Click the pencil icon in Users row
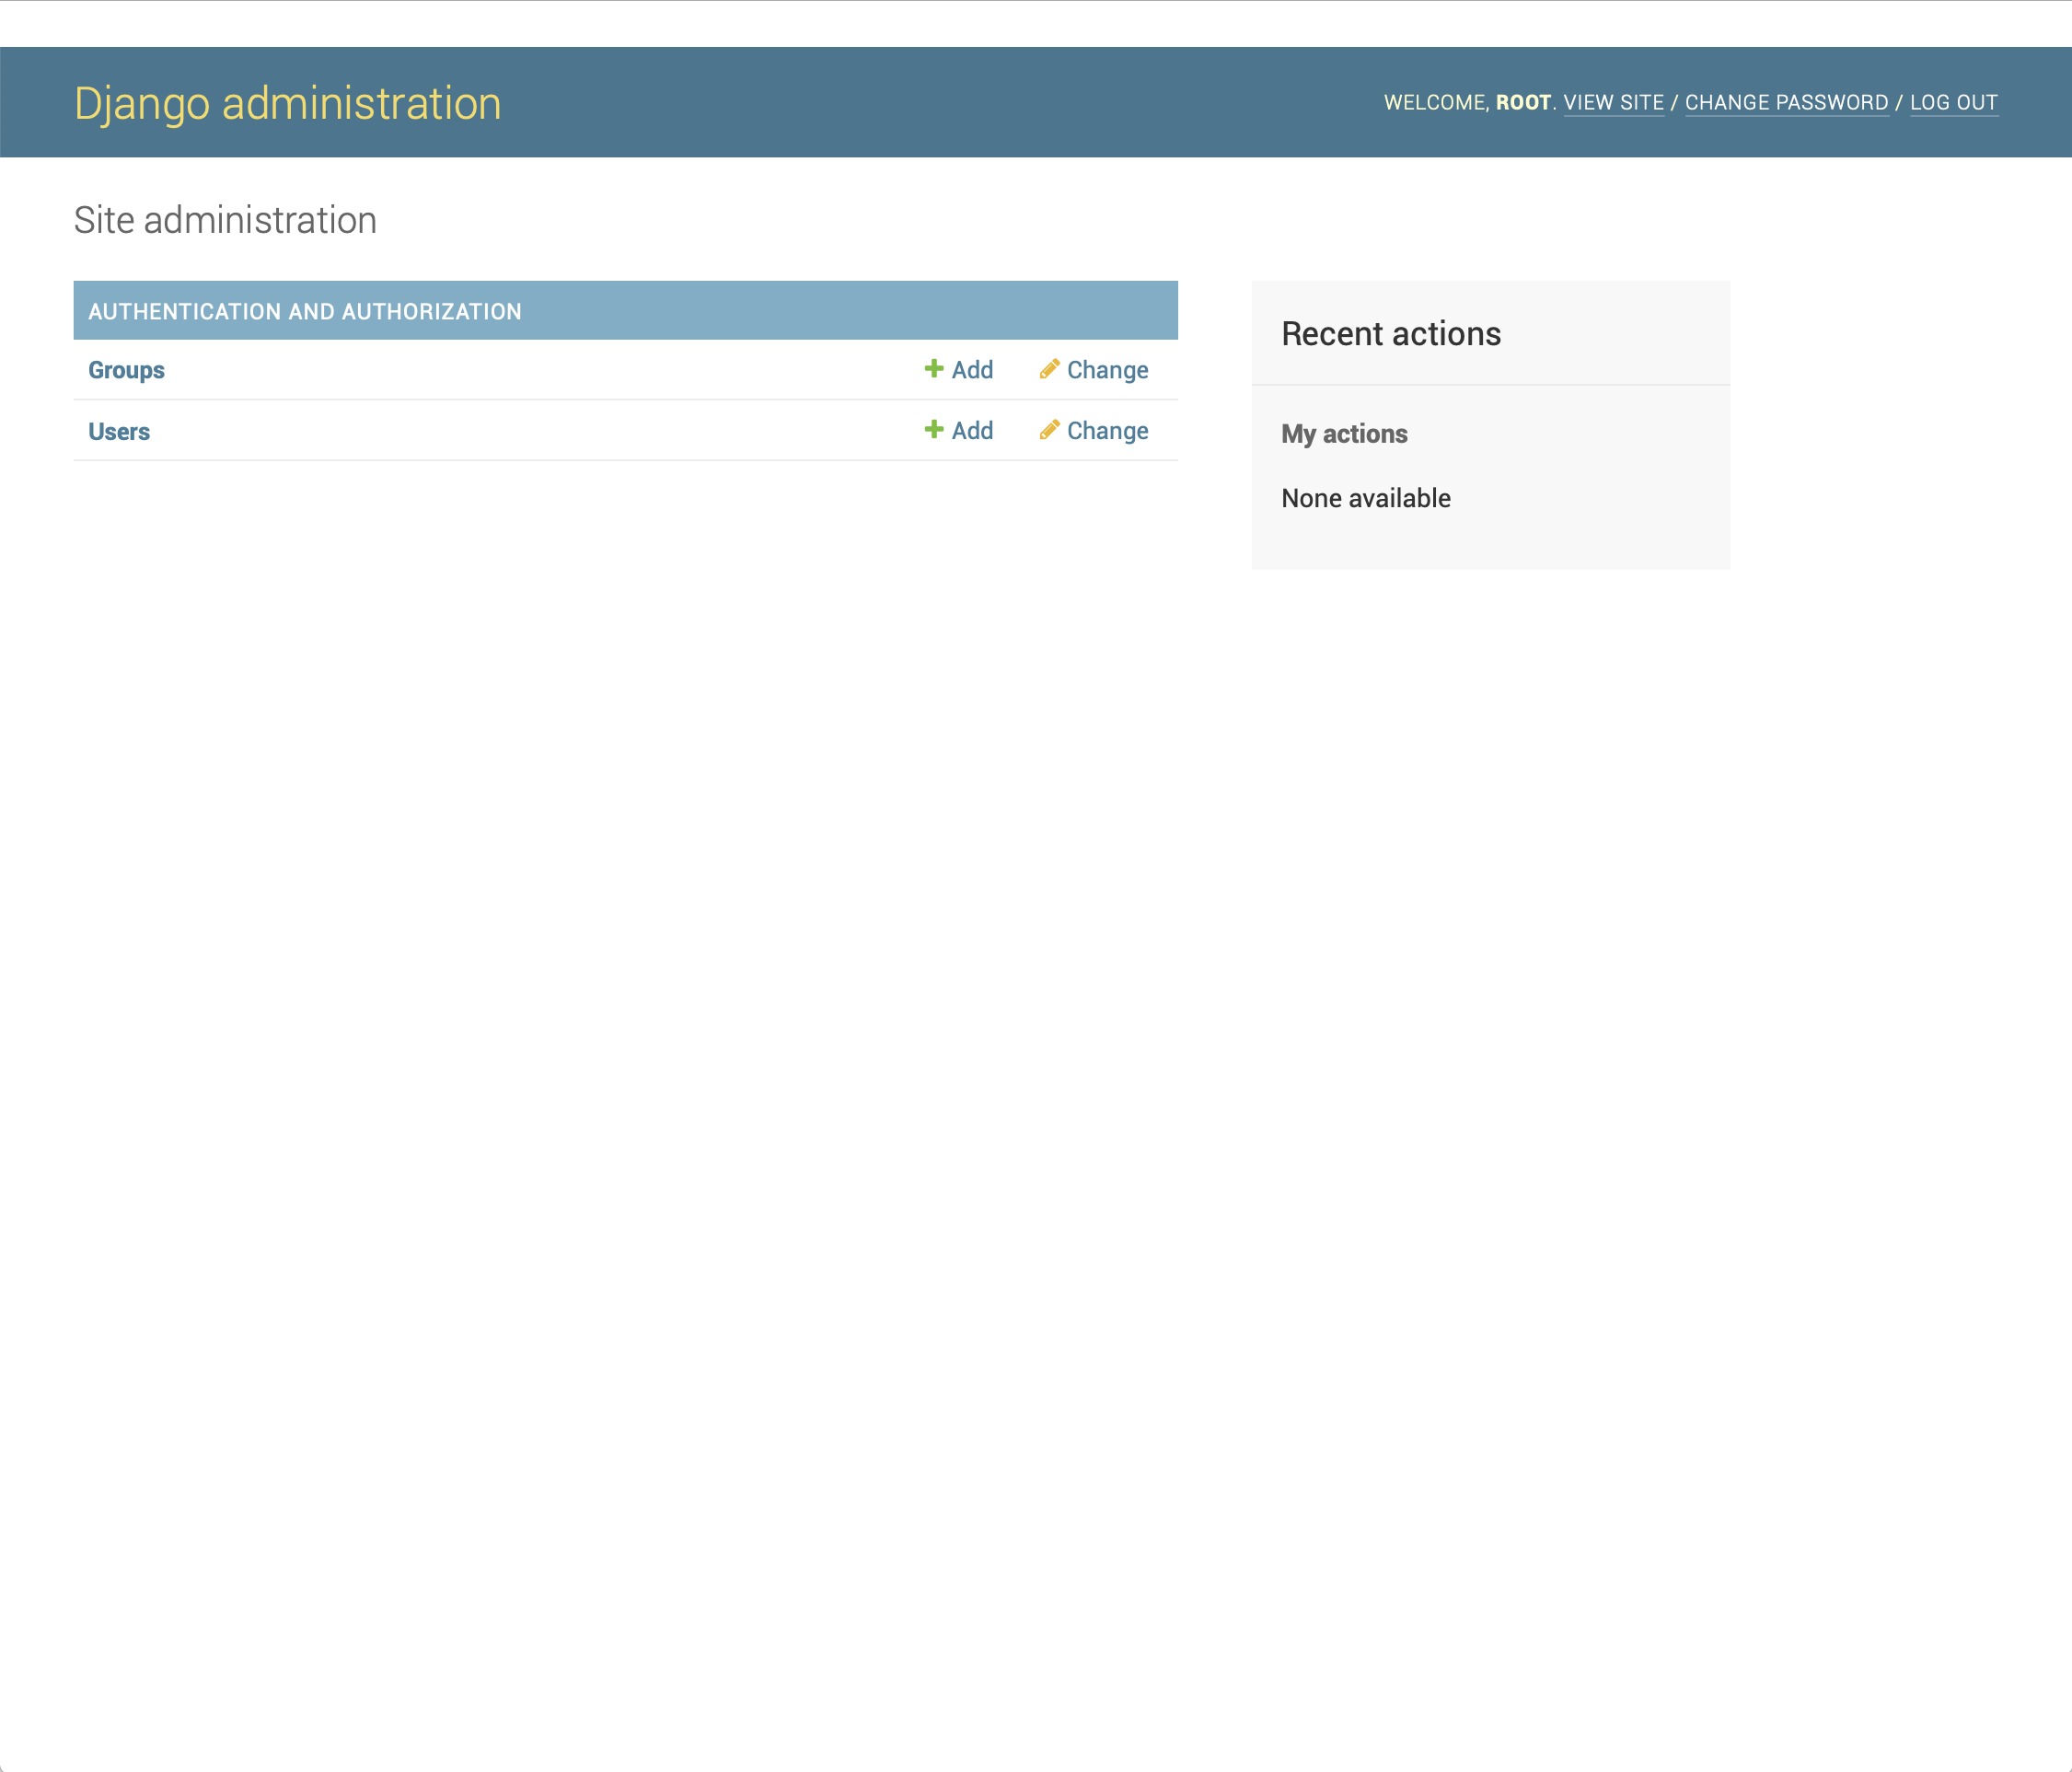The image size is (2072, 1772). point(1049,430)
